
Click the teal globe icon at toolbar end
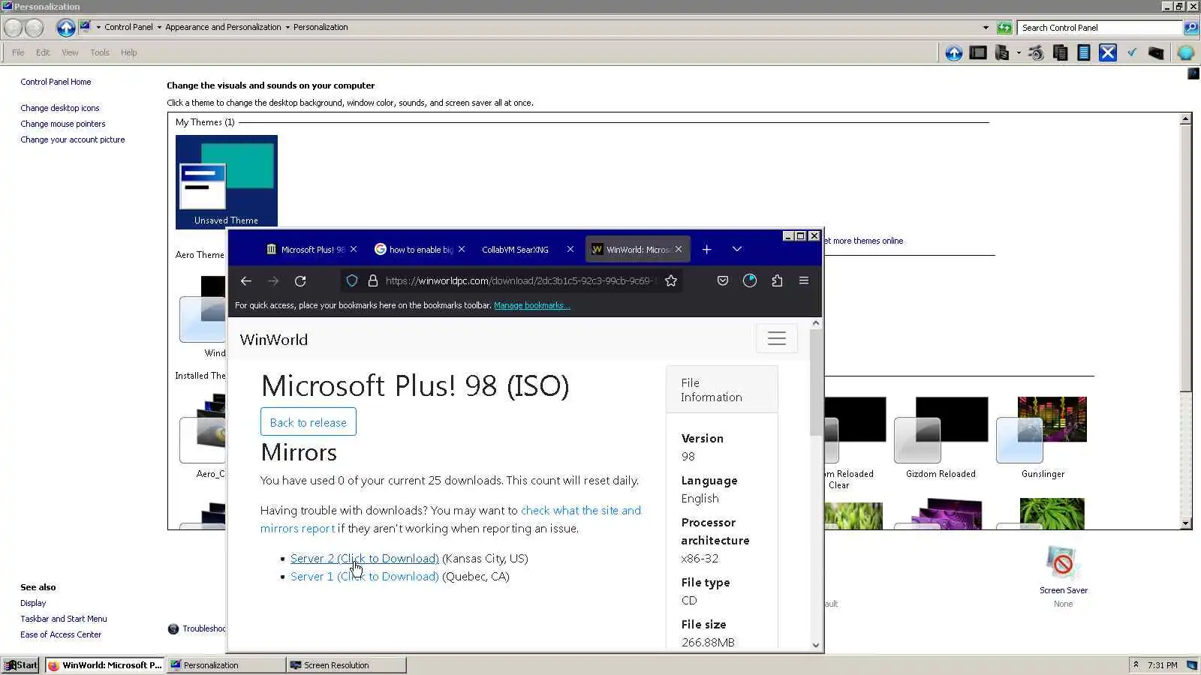coord(1186,52)
